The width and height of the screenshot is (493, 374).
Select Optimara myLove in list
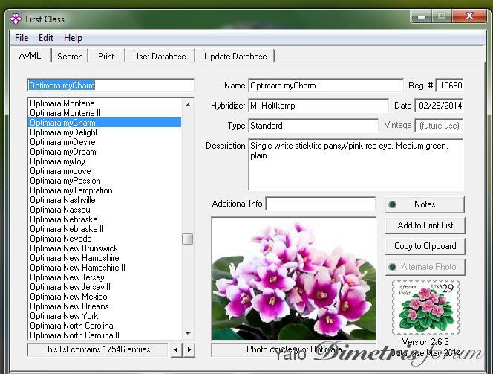pyautogui.click(x=105, y=171)
